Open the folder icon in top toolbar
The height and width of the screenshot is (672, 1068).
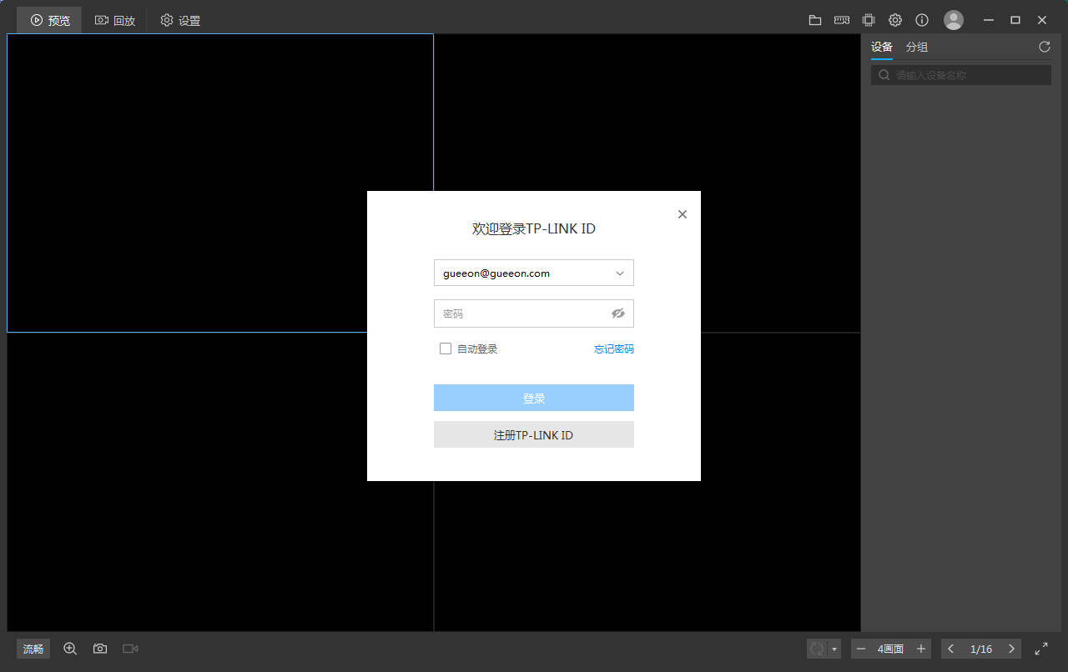(815, 20)
